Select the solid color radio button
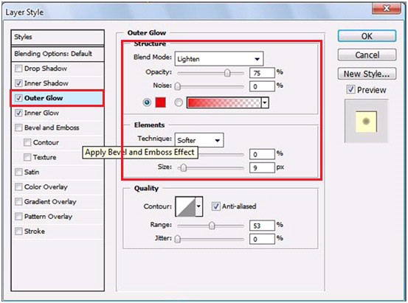Viewport: 408px width, 303px height. coord(147,102)
